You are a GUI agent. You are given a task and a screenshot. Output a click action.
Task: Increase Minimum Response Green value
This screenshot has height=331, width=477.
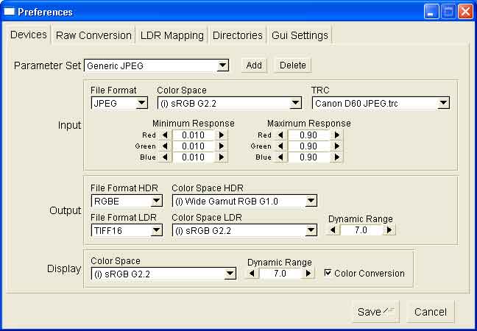[x=222, y=146]
